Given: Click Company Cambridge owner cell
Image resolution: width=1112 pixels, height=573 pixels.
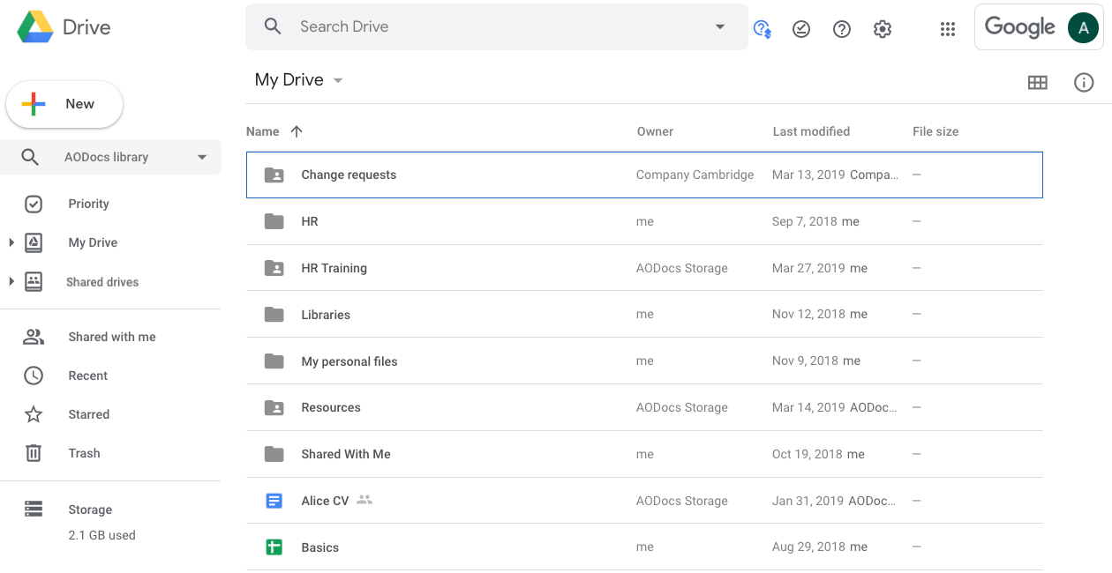Looking at the screenshot, I should pyautogui.click(x=695, y=175).
